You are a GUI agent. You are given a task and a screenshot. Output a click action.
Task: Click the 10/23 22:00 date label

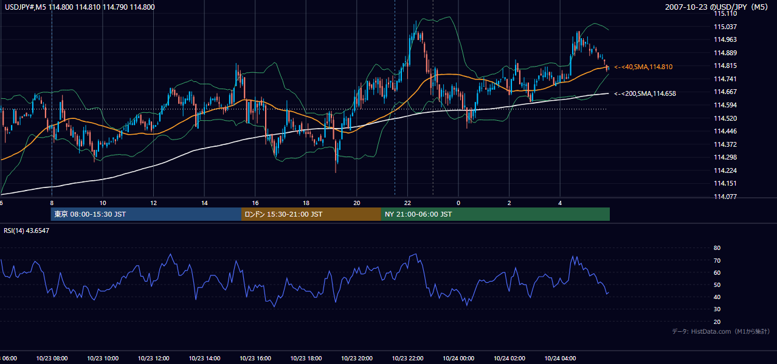tap(407, 359)
